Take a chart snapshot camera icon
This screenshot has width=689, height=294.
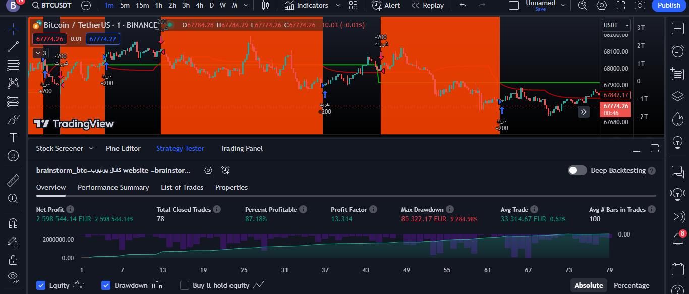point(640,5)
